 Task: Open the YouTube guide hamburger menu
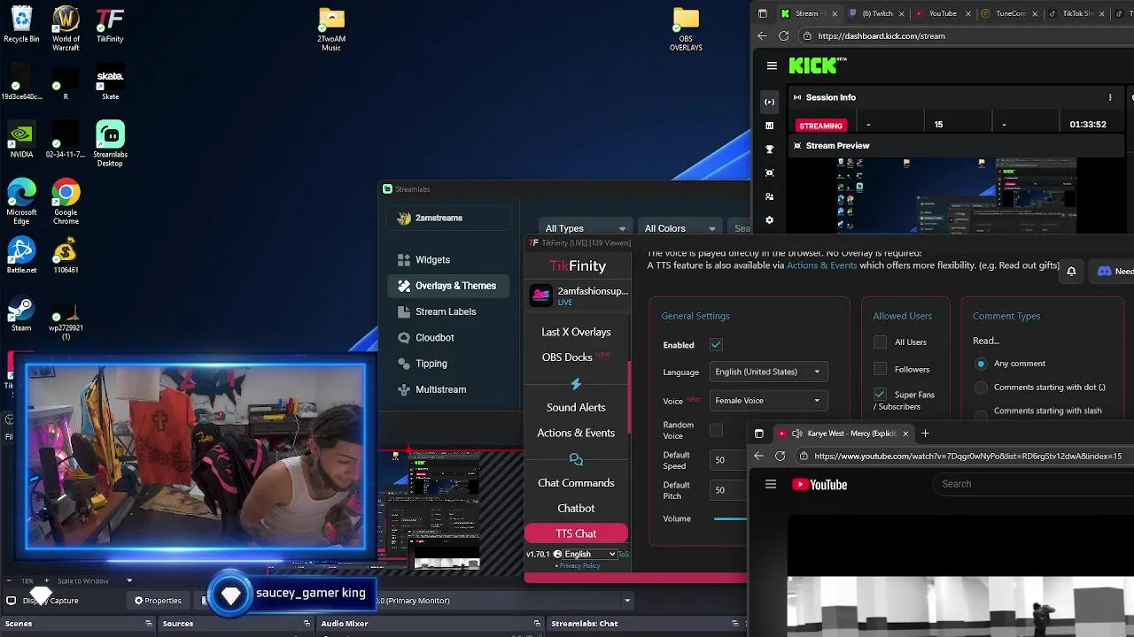click(771, 484)
